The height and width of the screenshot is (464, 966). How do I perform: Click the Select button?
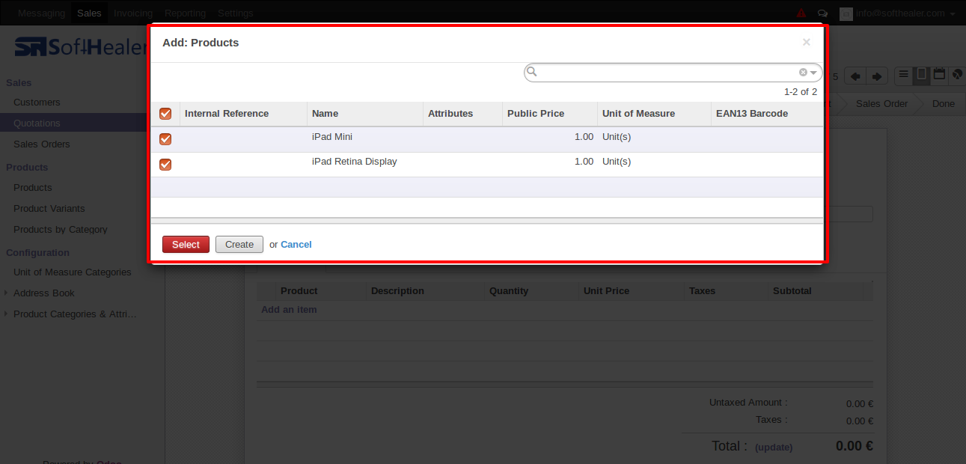[186, 245]
